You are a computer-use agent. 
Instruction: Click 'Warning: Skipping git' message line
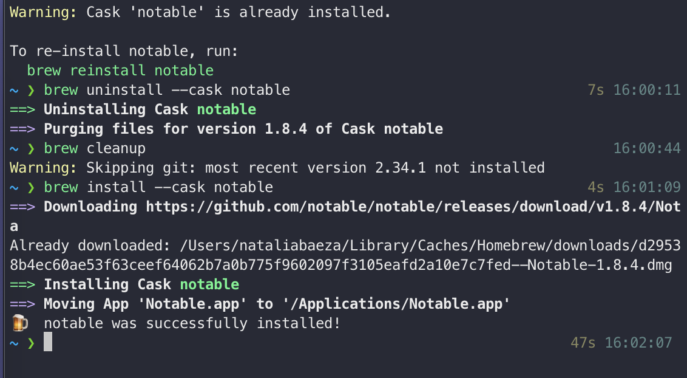point(277,168)
